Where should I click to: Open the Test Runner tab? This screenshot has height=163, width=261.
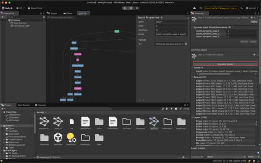pyautogui.click(x=23, y=105)
